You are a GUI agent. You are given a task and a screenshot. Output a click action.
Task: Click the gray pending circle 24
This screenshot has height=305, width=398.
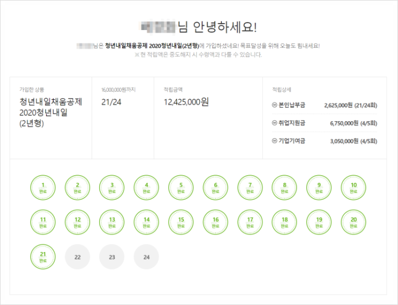[146, 257]
